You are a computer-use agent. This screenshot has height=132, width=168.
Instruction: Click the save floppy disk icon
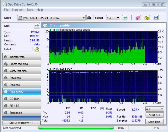click(x=156, y=18)
